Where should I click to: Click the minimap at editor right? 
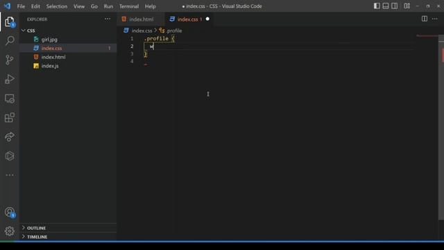[x=427, y=36]
